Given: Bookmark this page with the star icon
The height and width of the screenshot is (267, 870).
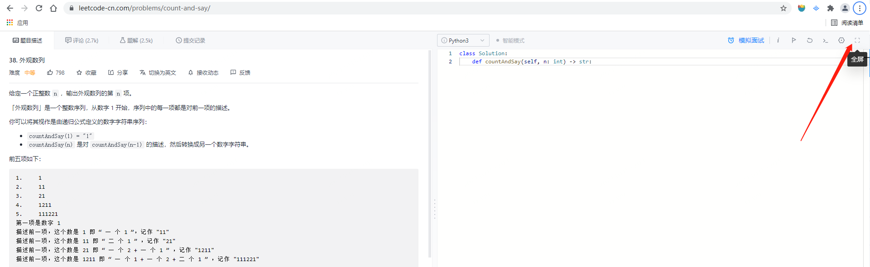Looking at the screenshot, I should click(783, 8).
